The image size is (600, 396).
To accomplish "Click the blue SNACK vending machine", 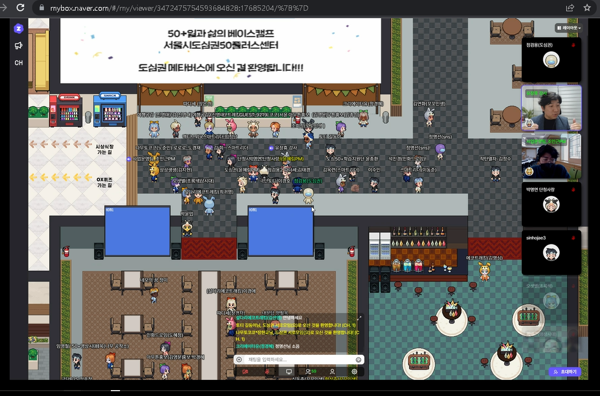I will coord(110,109).
